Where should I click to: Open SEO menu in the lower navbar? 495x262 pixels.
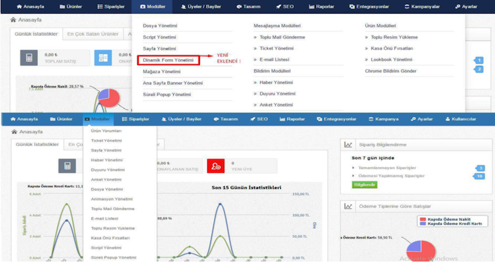point(259,119)
